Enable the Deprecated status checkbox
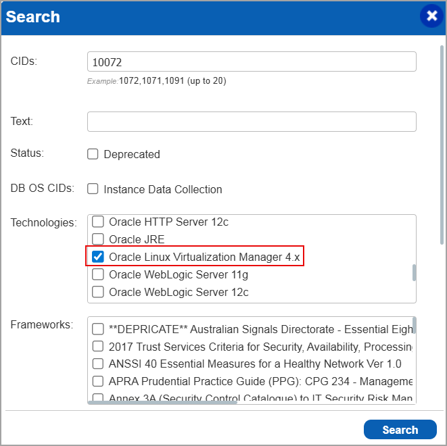The image size is (447, 446). tap(93, 154)
